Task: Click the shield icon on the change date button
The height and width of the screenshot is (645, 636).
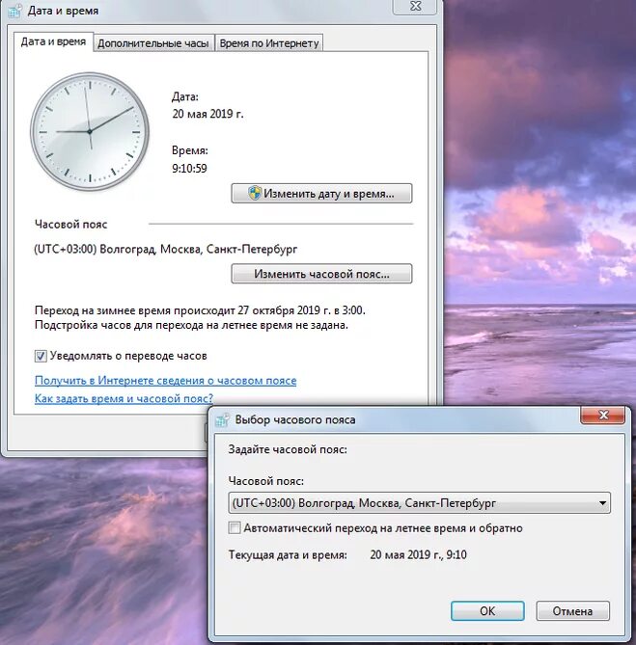Action: pos(255,193)
